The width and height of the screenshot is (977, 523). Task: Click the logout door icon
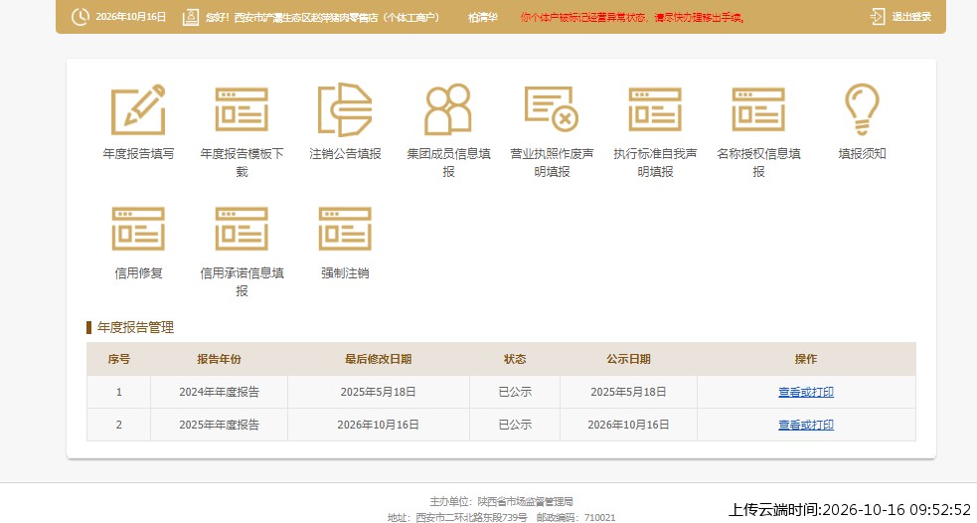[x=878, y=17]
